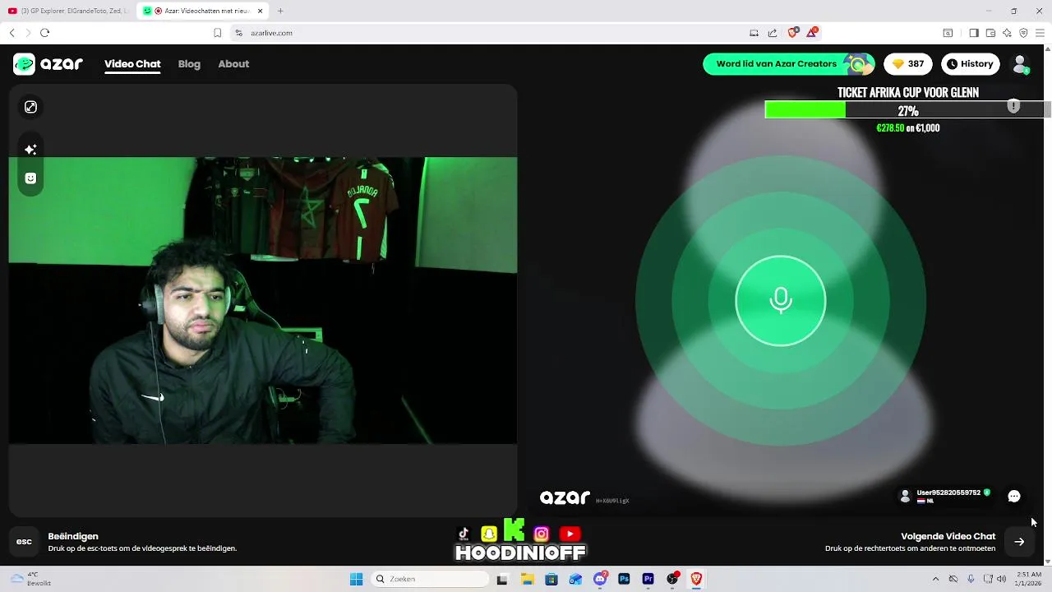
Task: Click the Beëindigen label
Action: [73, 536]
